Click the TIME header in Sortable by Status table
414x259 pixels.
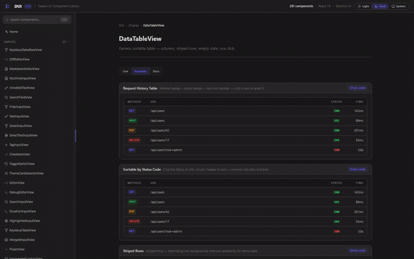coord(360,183)
